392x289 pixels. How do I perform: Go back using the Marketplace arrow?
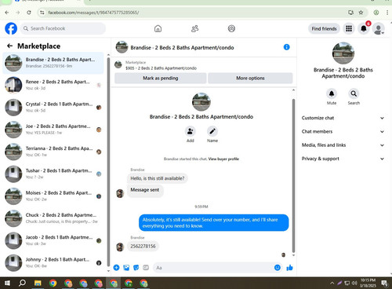pos(10,46)
